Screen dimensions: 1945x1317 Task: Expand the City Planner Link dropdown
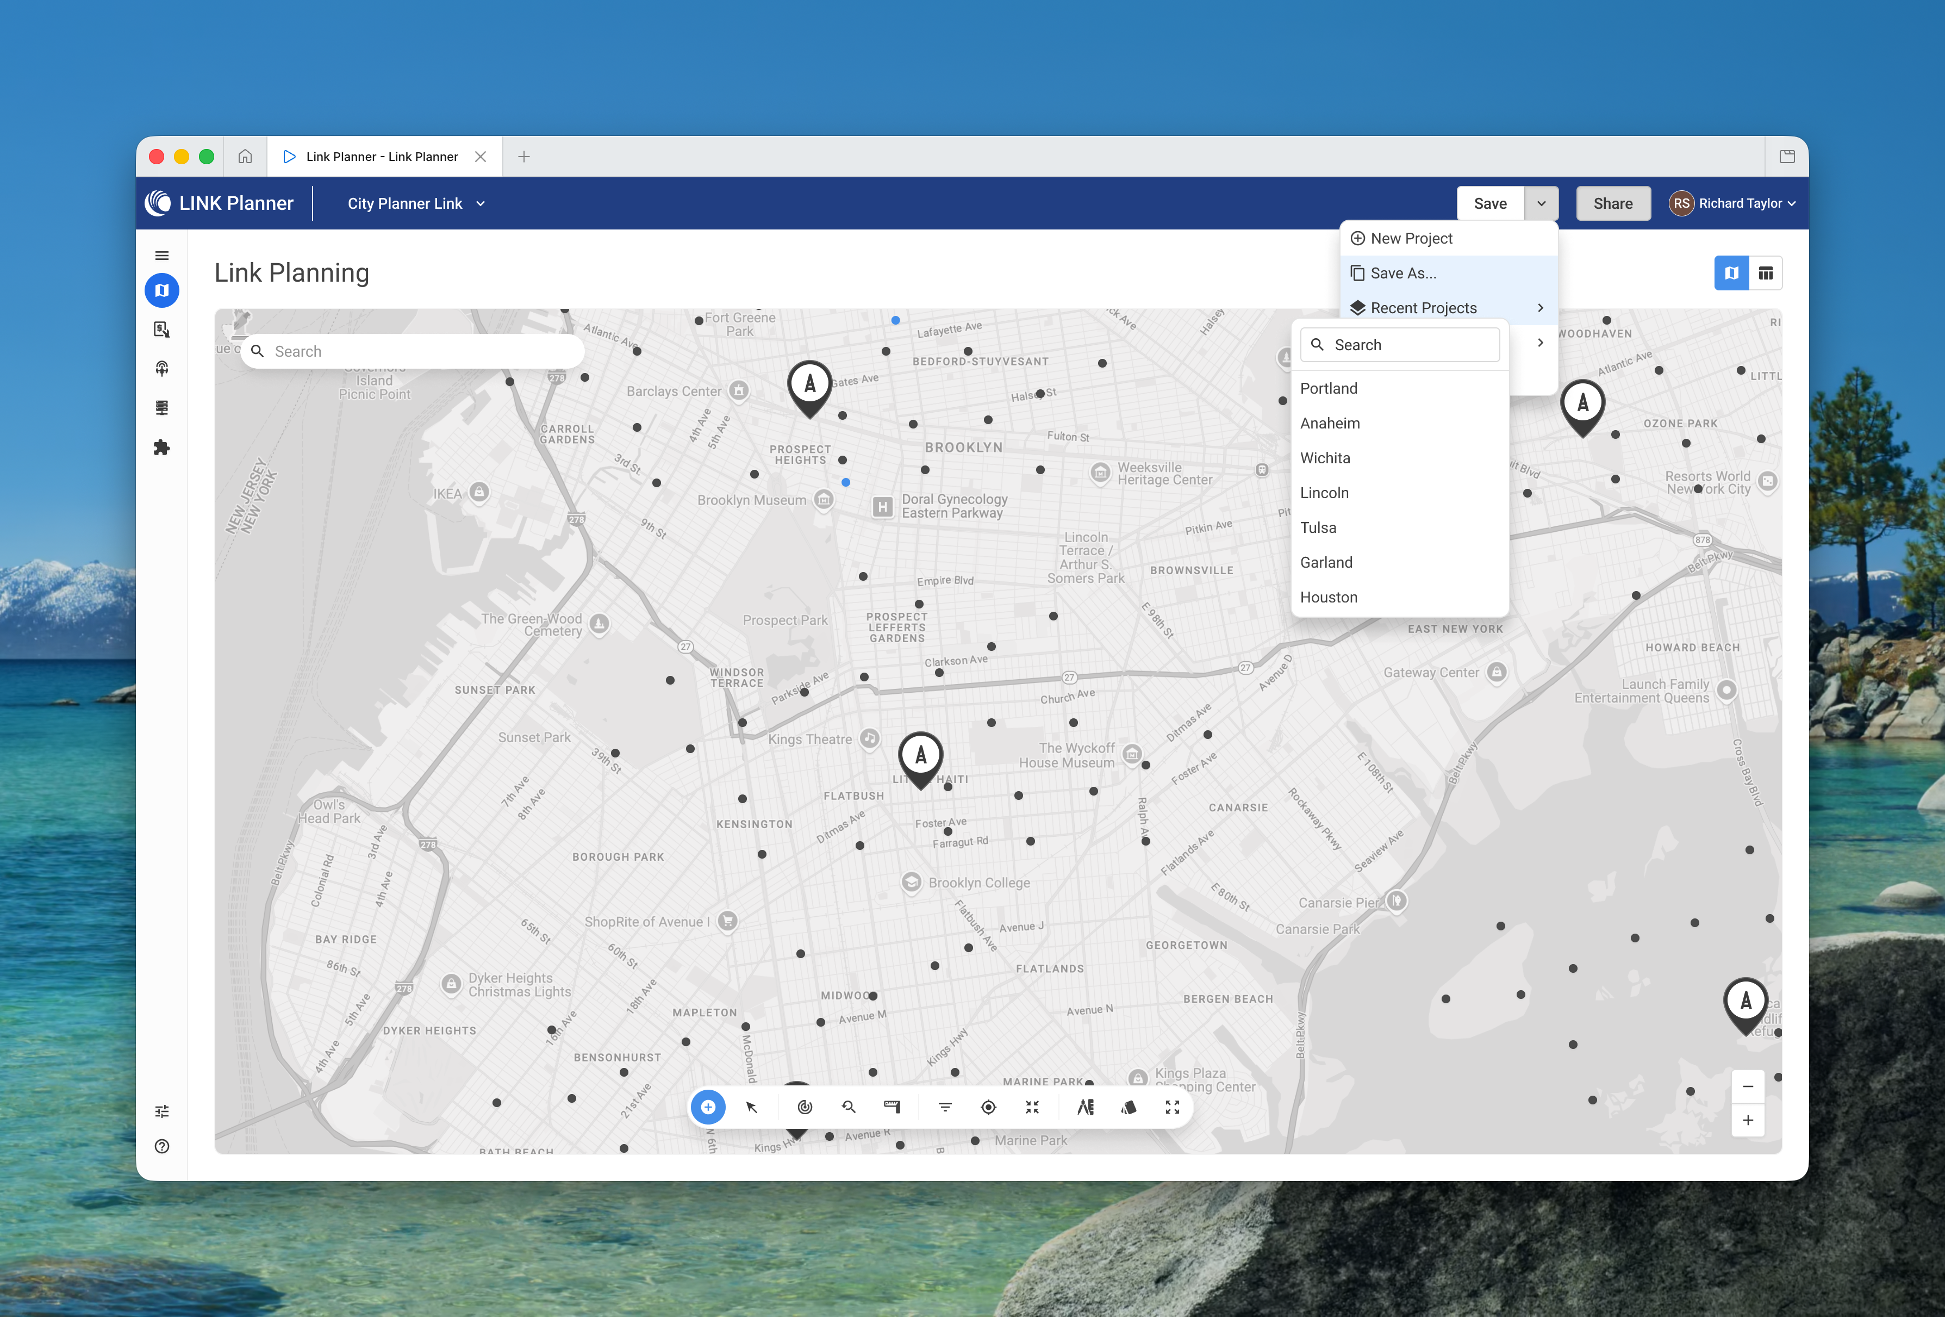point(416,203)
